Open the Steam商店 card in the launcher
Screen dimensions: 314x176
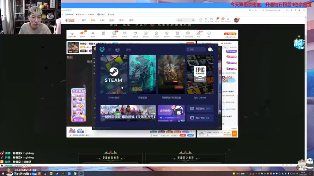(x=114, y=74)
